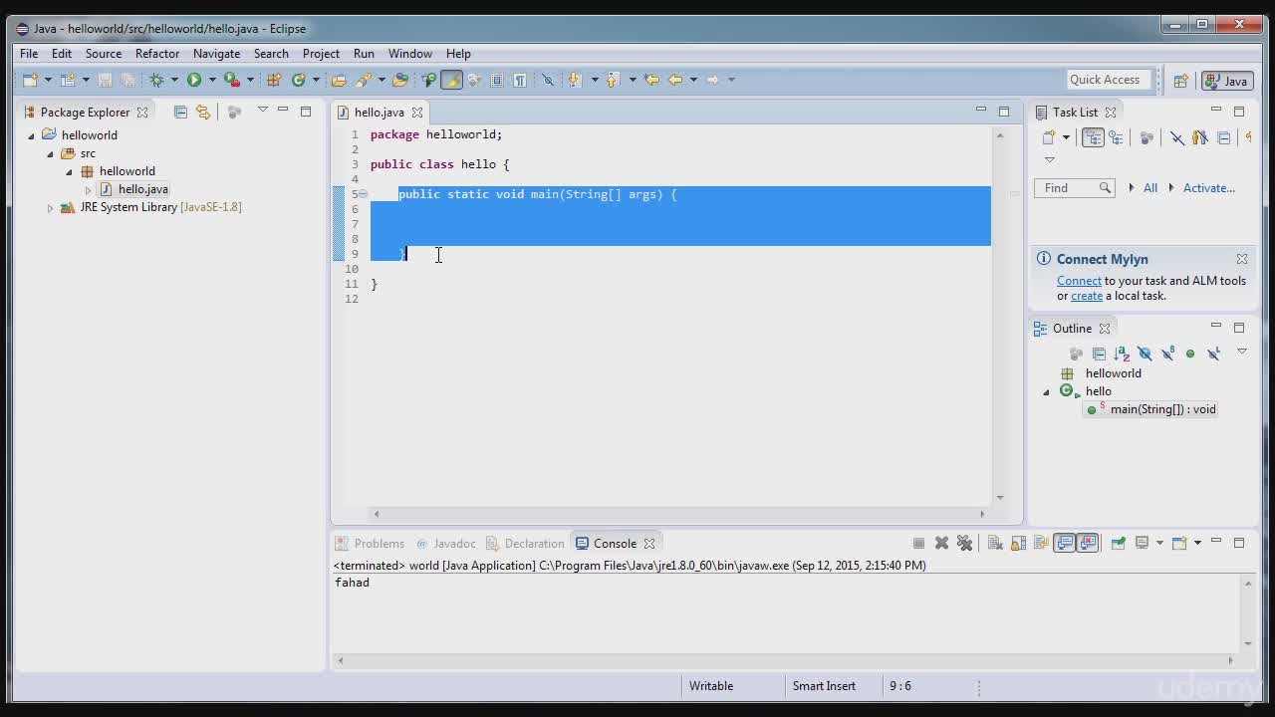
Task: Click the Next Annotation toolbar icon
Action: pyautogui.click(x=575, y=80)
